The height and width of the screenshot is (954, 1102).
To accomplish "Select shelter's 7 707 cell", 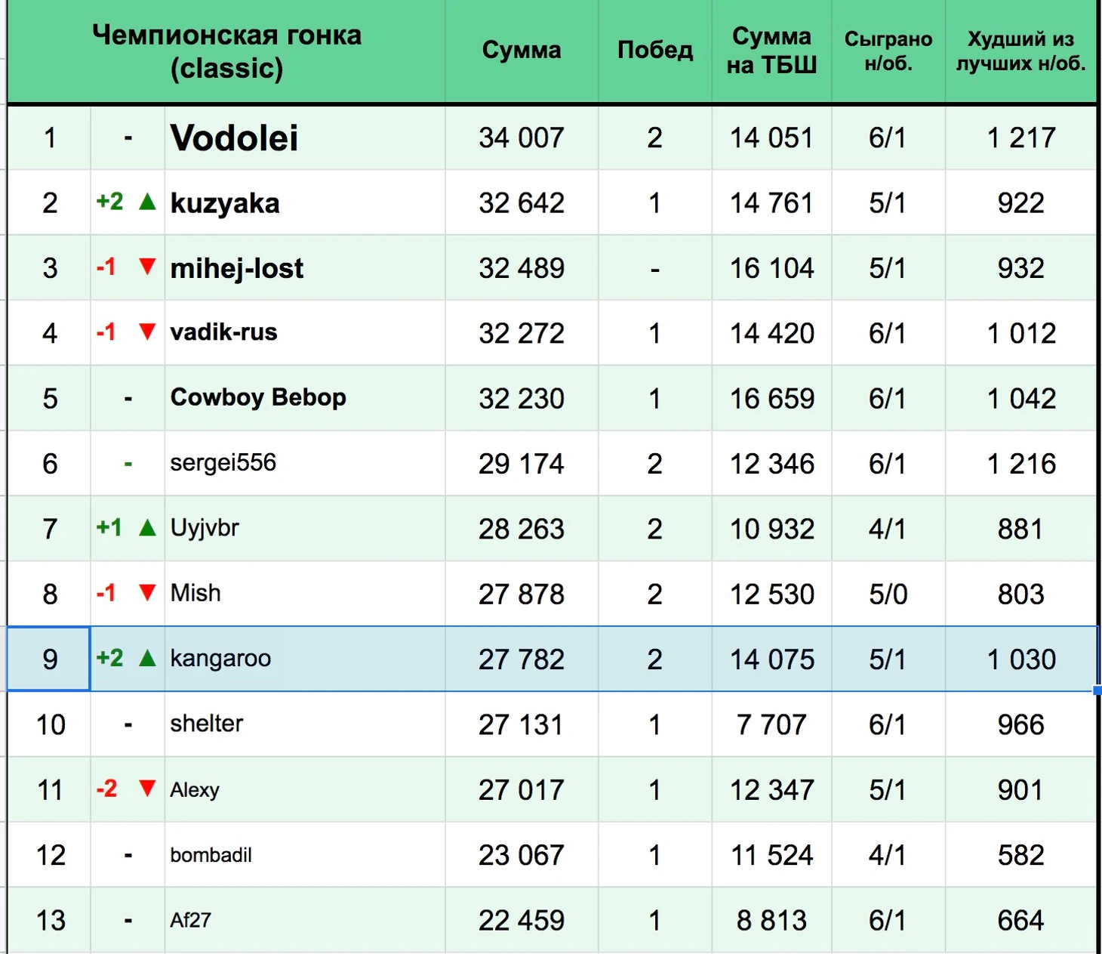I will coord(771,725).
